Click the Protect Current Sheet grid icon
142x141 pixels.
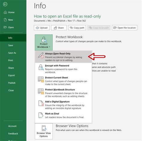click(x=41, y=79)
